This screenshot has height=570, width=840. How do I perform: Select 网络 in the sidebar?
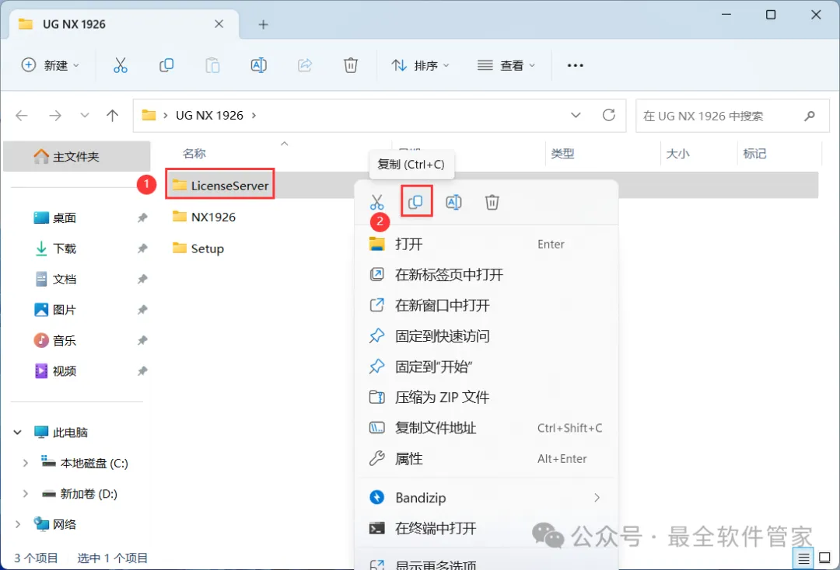click(54, 524)
